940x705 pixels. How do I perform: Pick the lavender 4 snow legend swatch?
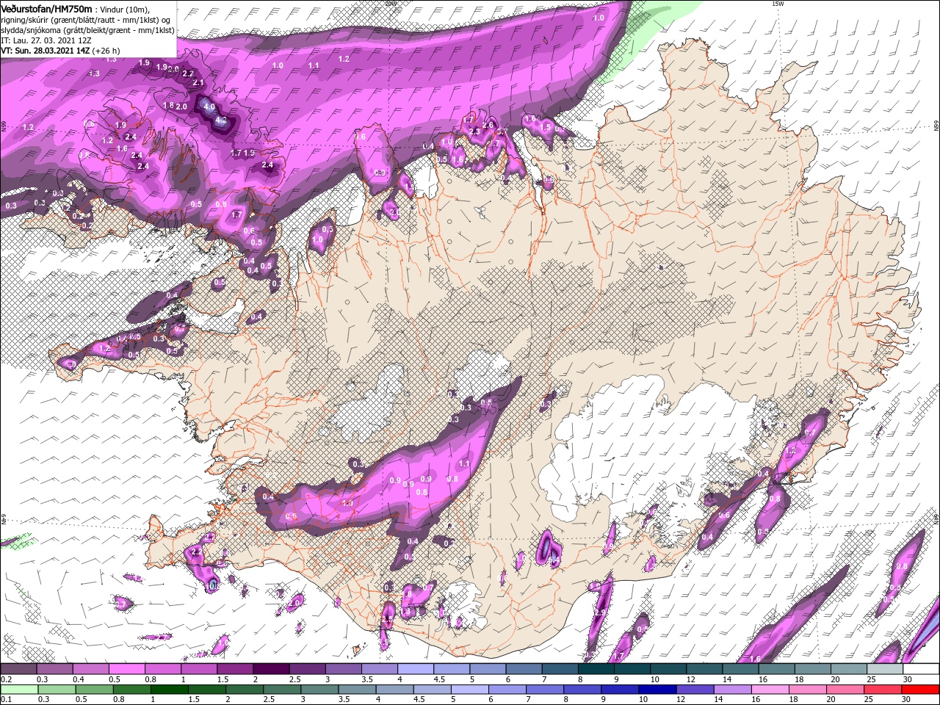pyautogui.click(x=415, y=669)
